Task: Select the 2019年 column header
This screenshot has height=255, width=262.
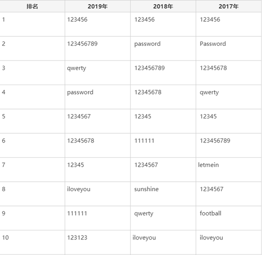Action: click(97, 6)
